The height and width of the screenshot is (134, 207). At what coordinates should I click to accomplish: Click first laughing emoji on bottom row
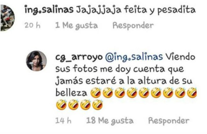[x=61, y=105]
